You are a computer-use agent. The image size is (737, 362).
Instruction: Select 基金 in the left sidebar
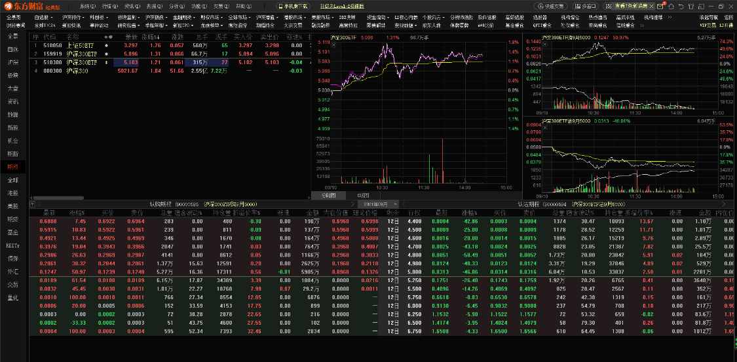[13, 232]
